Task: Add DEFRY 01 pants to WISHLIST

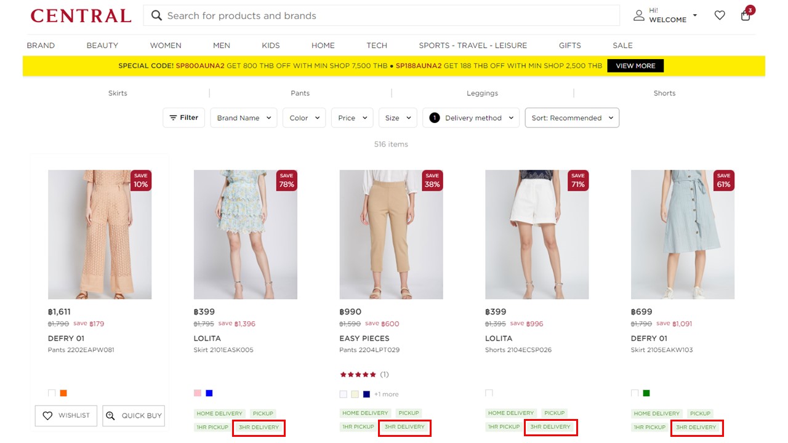Action: [x=66, y=415]
